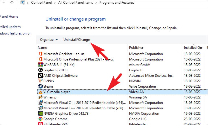Screen dimensions: 208x125
Task: Click publisher win.rar GmbH cell
Action: tap(140, 65)
